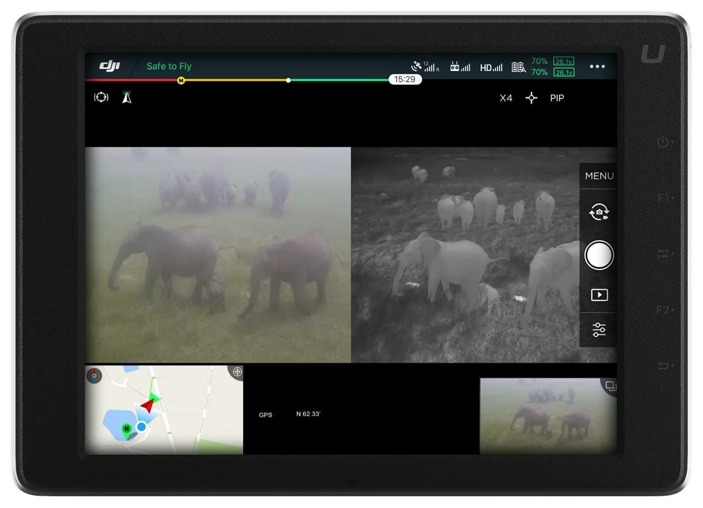Switch between photo and video mode

point(599,213)
